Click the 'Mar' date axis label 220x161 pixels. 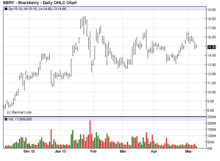(x=123, y=152)
